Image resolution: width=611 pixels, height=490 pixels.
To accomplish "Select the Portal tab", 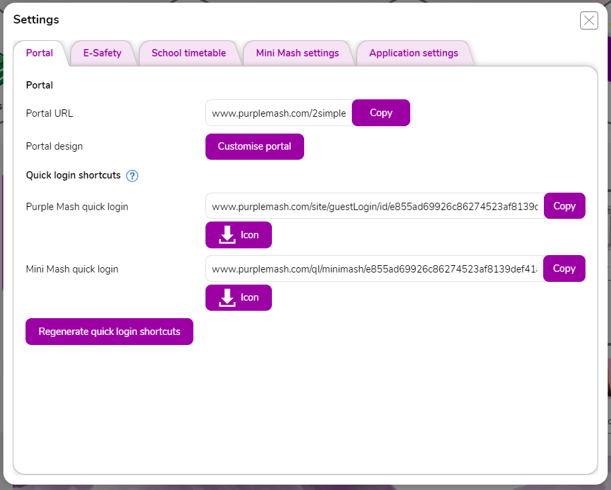I will pos(40,53).
